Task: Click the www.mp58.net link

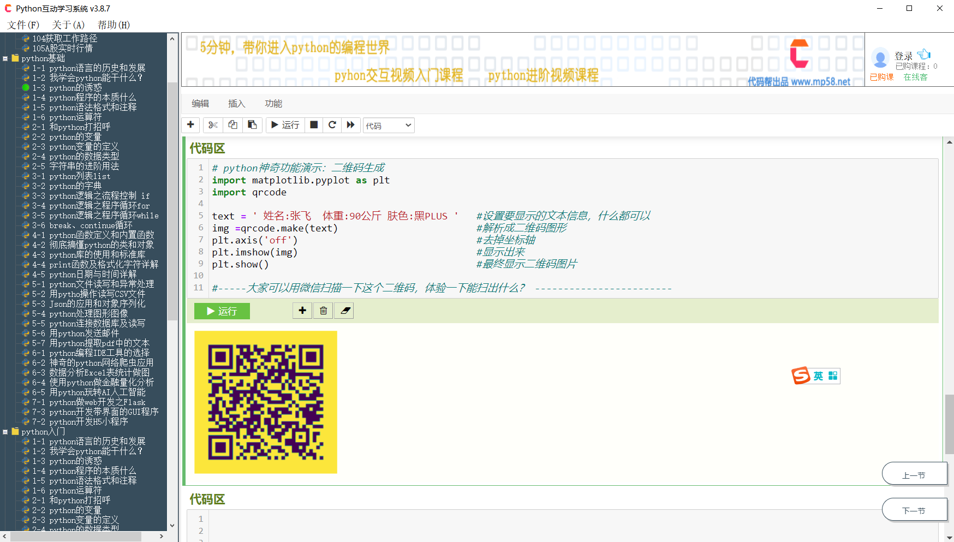Action: 820,82
